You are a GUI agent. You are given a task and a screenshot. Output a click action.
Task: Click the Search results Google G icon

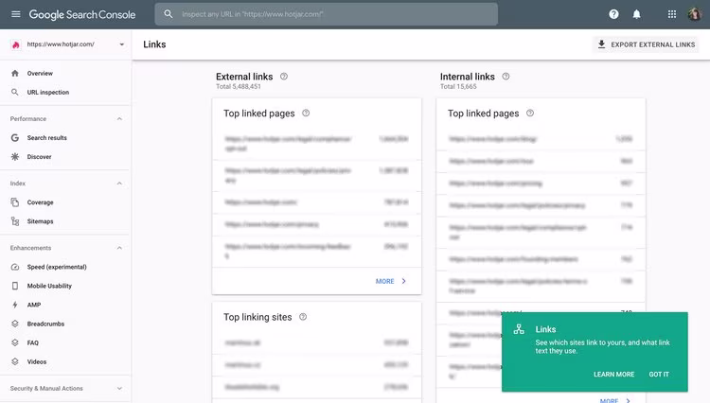click(x=15, y=138)
